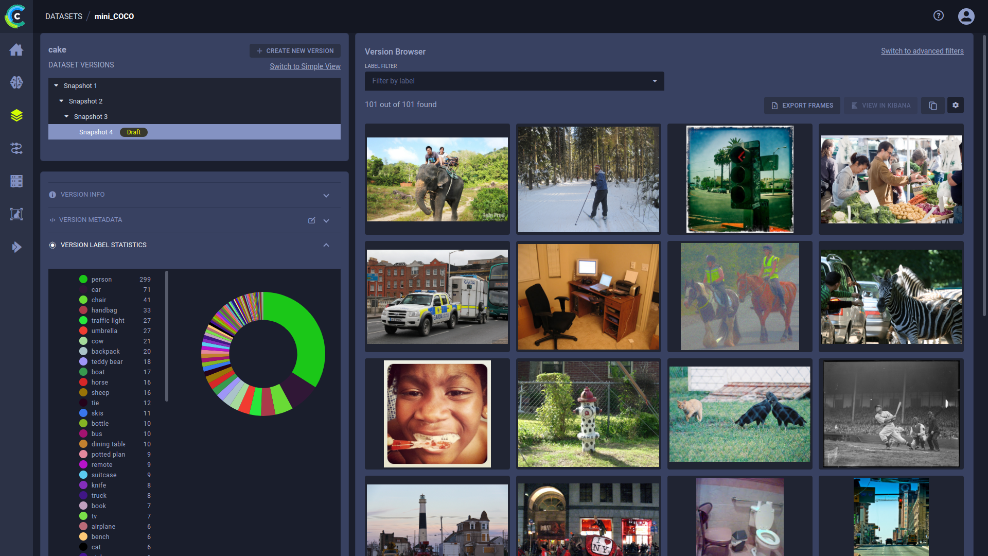Click the suitcase label color swatch

pos(83,475)
